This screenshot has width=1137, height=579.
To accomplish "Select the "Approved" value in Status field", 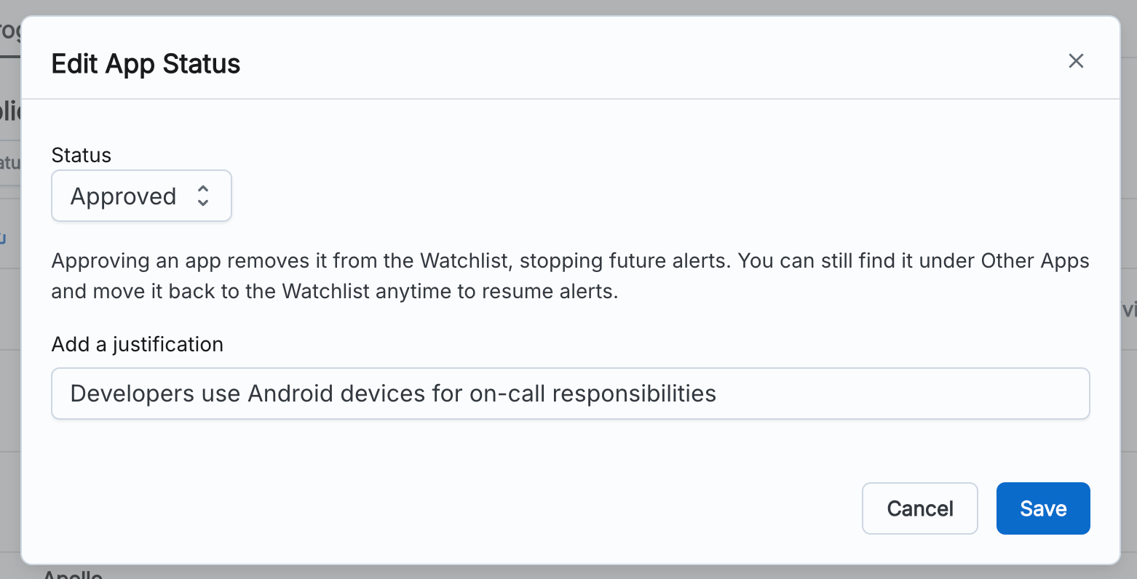I will coord(123,196).
